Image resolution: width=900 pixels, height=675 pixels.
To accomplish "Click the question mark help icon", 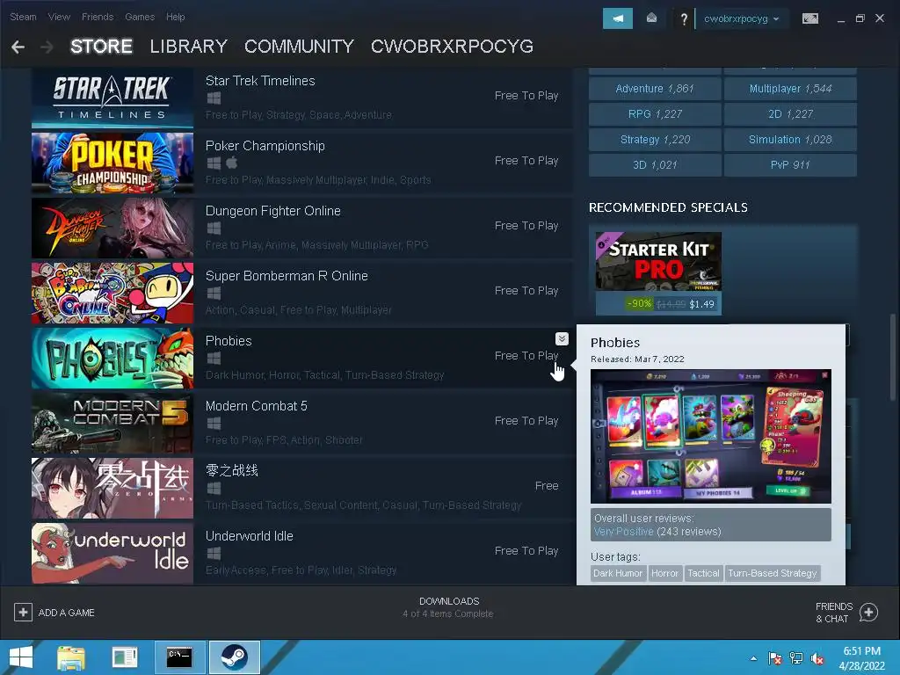I will point(684,19).
